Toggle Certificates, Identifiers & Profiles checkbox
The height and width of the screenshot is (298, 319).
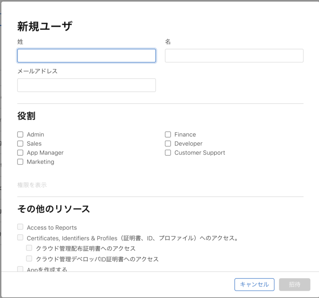20,238
